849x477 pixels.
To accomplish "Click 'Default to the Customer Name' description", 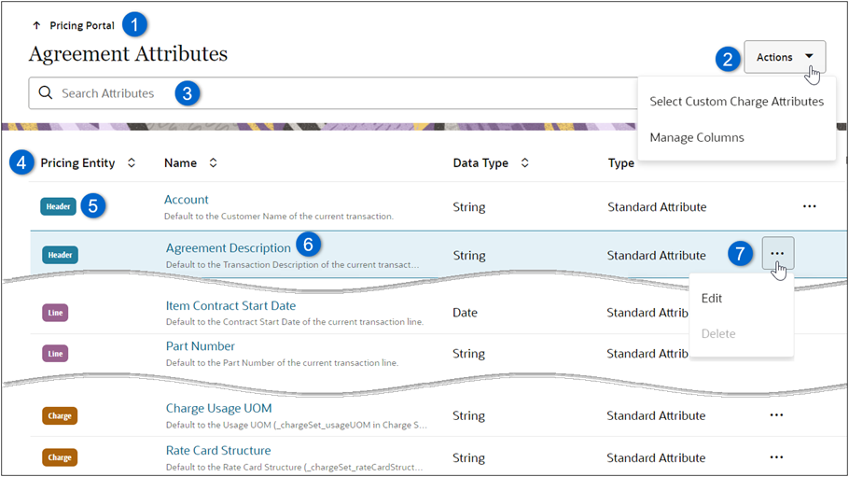I will (x=278, y=216).
